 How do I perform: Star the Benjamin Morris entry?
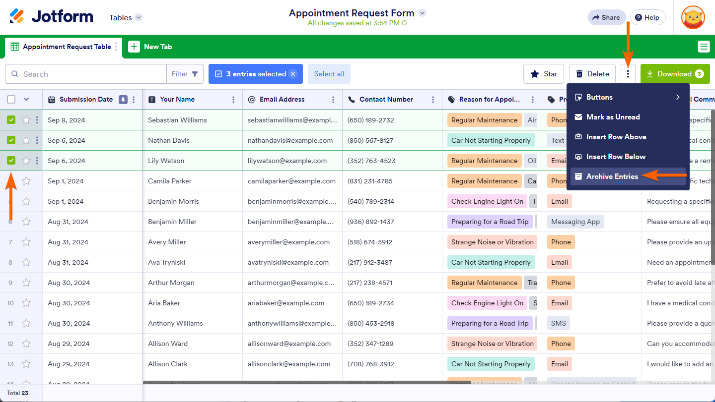click(26, 201)
